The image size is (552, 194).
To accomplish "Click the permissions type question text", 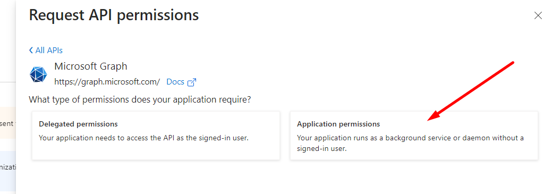I will [x=140, y=99].
